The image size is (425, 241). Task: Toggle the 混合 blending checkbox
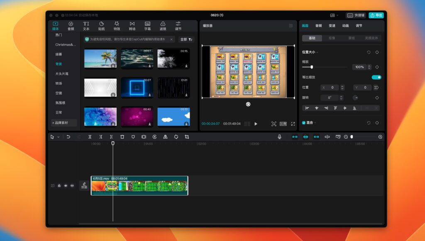(305, 123)
